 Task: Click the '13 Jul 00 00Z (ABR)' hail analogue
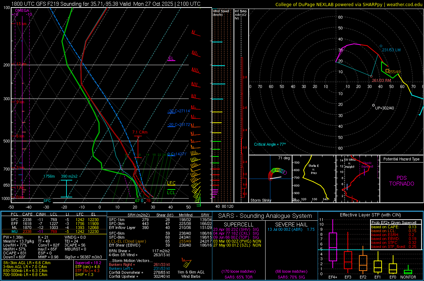coord(285,229)
